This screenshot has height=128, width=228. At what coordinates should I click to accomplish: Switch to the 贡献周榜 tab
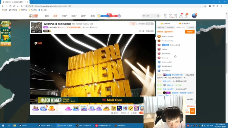170,27
